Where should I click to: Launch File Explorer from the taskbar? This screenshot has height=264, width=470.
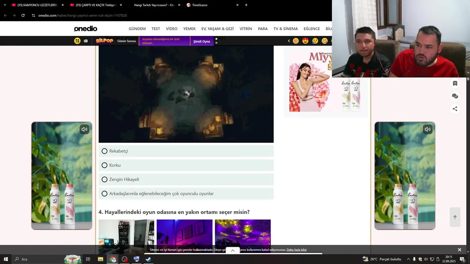[101, 259]
